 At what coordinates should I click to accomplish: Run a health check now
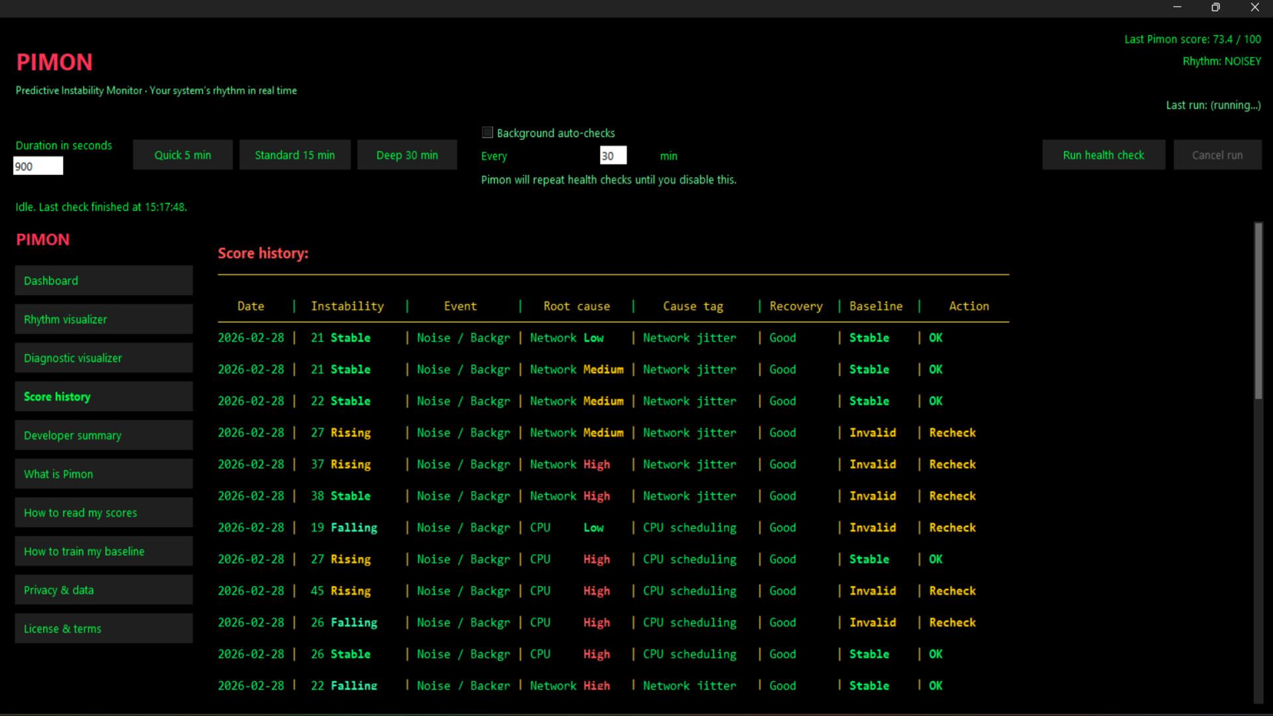click(x=1103, y=154)
